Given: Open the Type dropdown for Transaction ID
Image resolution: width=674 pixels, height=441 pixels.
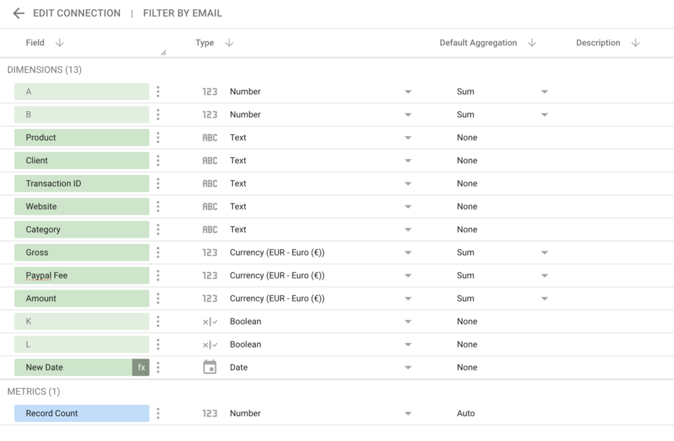Looking at the screenshot, I should coord(408,183).
